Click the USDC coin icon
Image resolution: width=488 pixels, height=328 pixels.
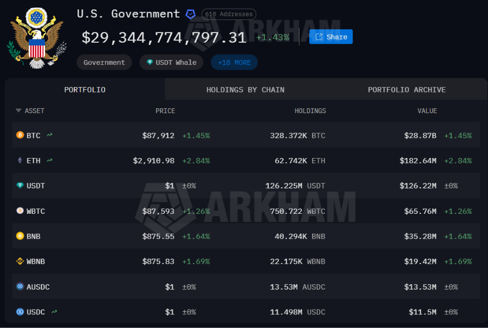coord(20,312)
